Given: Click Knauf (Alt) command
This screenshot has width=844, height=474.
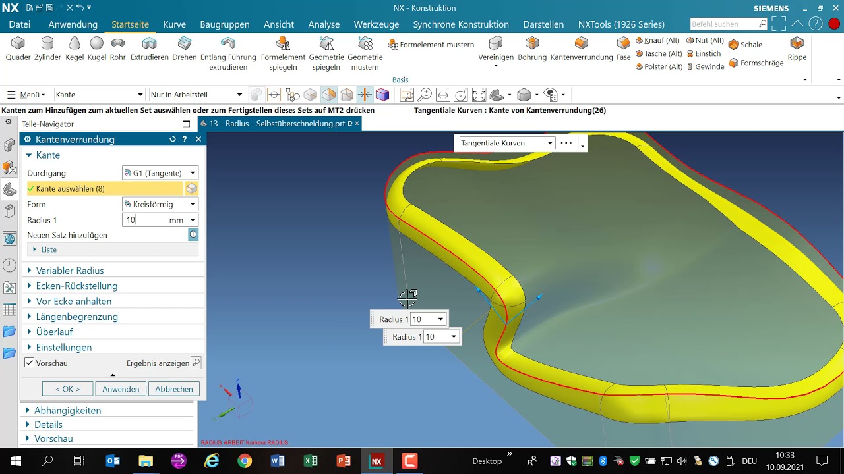Looking at the screenshot, I should pos(657,40).
